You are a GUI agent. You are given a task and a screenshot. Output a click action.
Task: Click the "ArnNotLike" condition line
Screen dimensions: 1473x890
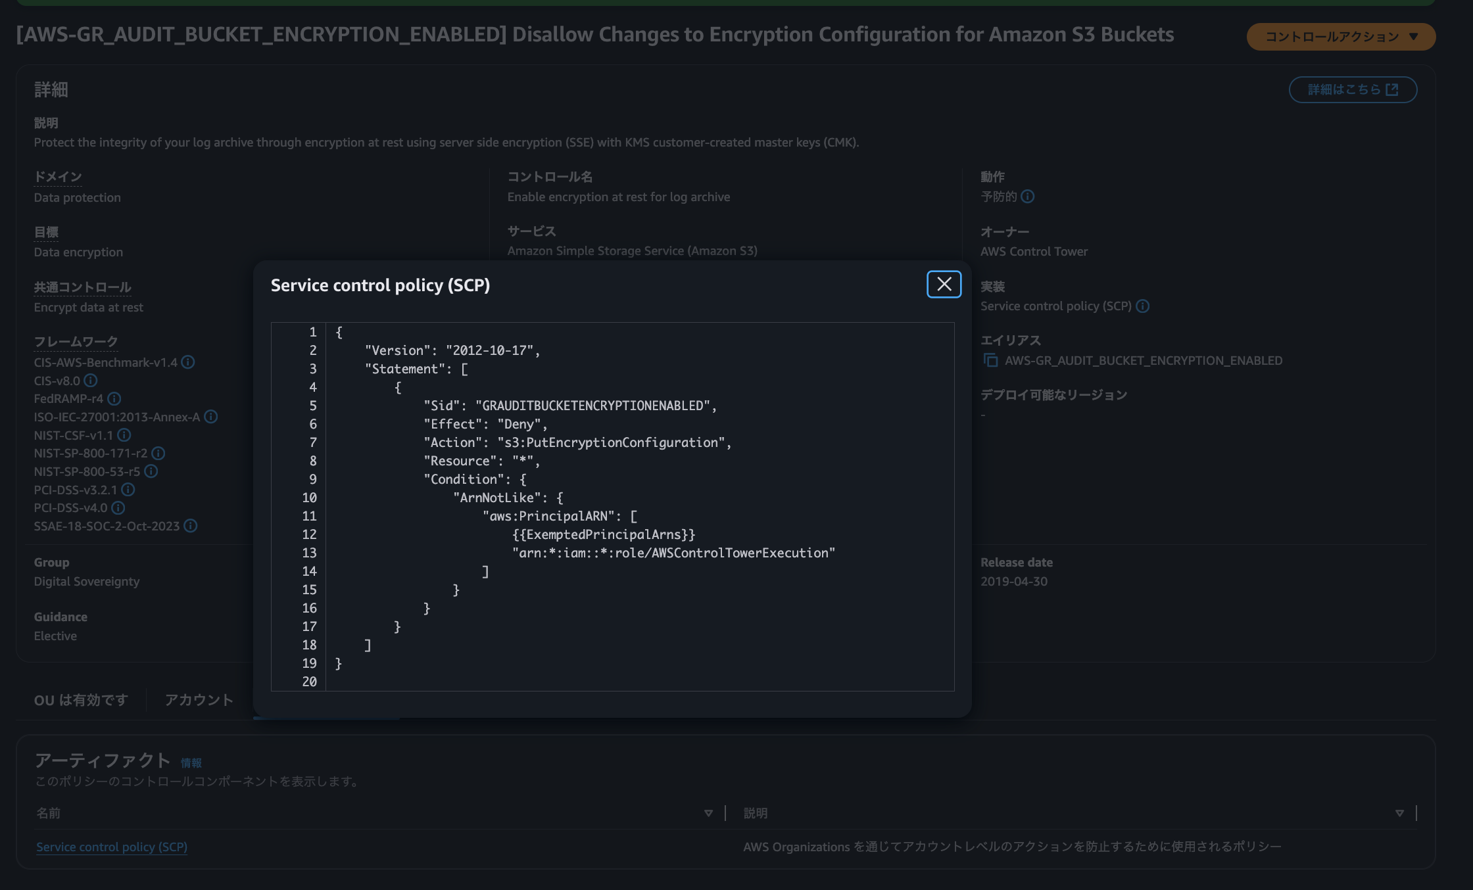click(508, 498)
